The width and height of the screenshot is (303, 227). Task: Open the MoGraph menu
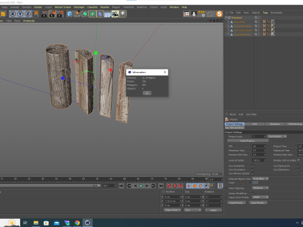click(79, 7)
